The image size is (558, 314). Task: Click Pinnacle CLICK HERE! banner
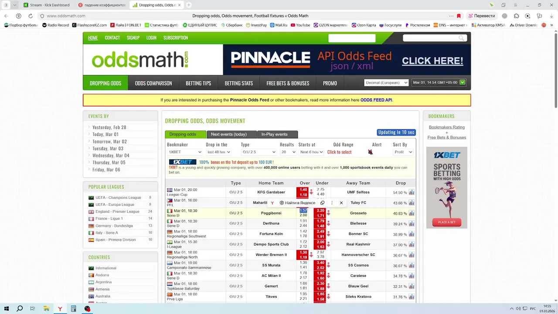coord(432,61)
